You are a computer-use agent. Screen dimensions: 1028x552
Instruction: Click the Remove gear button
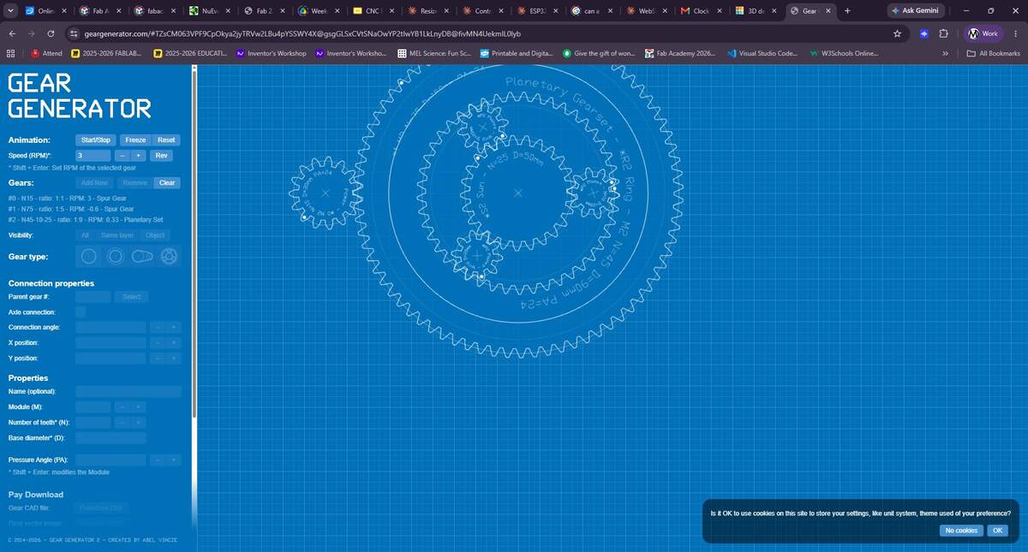pos(134,182)
